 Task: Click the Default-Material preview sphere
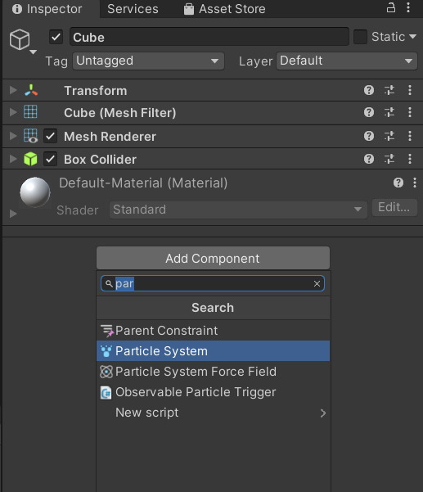coord(35,192)
